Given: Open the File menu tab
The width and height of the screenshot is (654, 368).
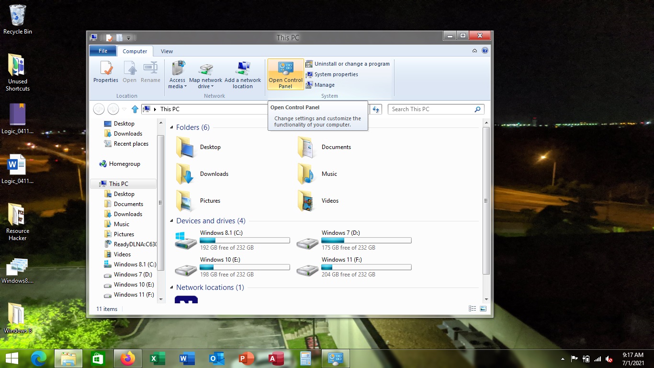Looking at the screenshot, I should coord(103,51).
